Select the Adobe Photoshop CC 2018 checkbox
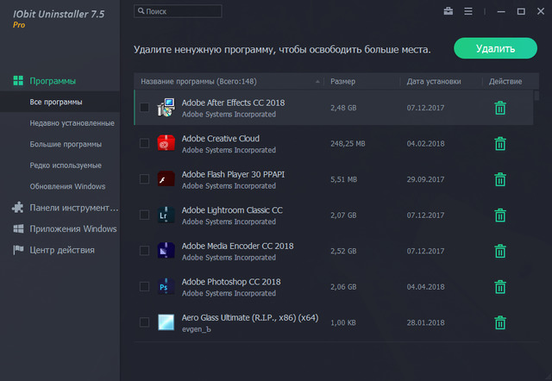Image resolution: width=552 pixels, height=381 pixels. (144, 287)
